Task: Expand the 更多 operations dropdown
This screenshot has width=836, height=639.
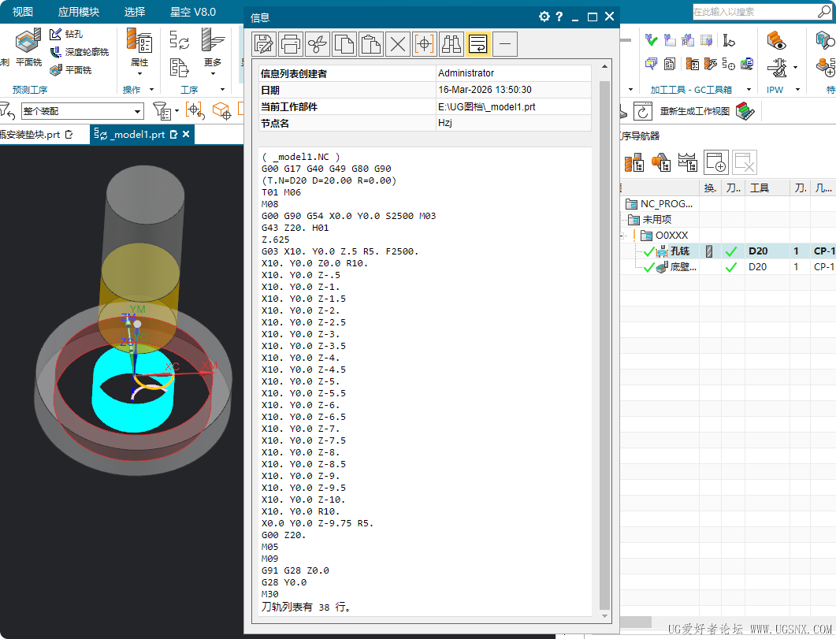Action: tap(213, 75)
